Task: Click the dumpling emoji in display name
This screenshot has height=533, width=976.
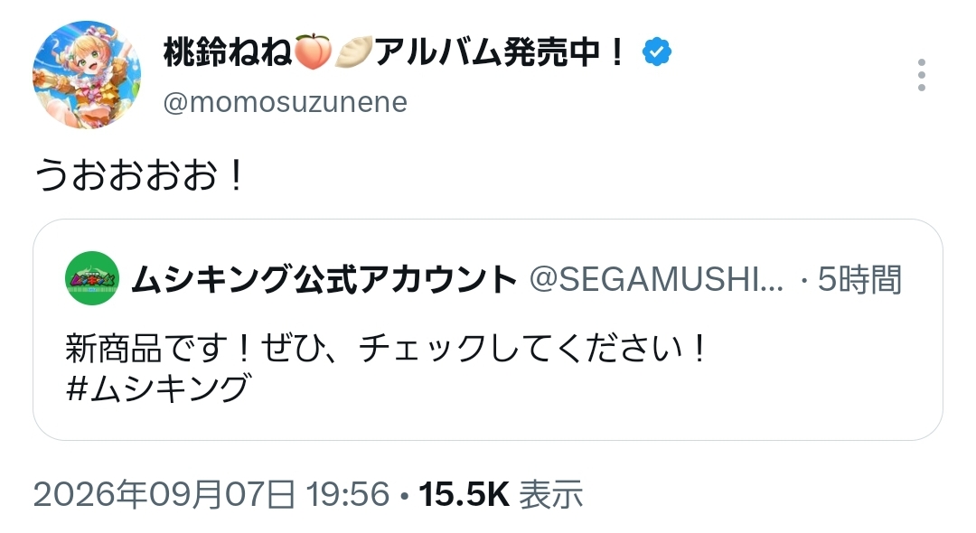Action: click(353, 52)
